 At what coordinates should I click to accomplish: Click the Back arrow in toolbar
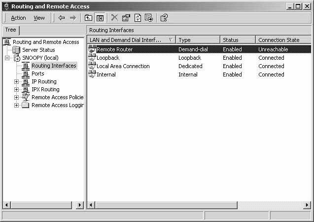click(62, 18)
